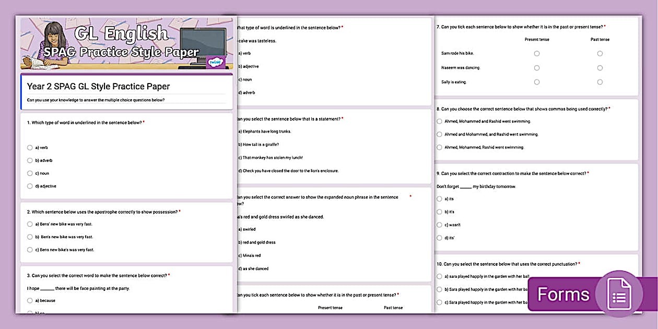658x329 pixels.
Task: Select 'c) wasn't' in question 9
Action: point(439,225)
